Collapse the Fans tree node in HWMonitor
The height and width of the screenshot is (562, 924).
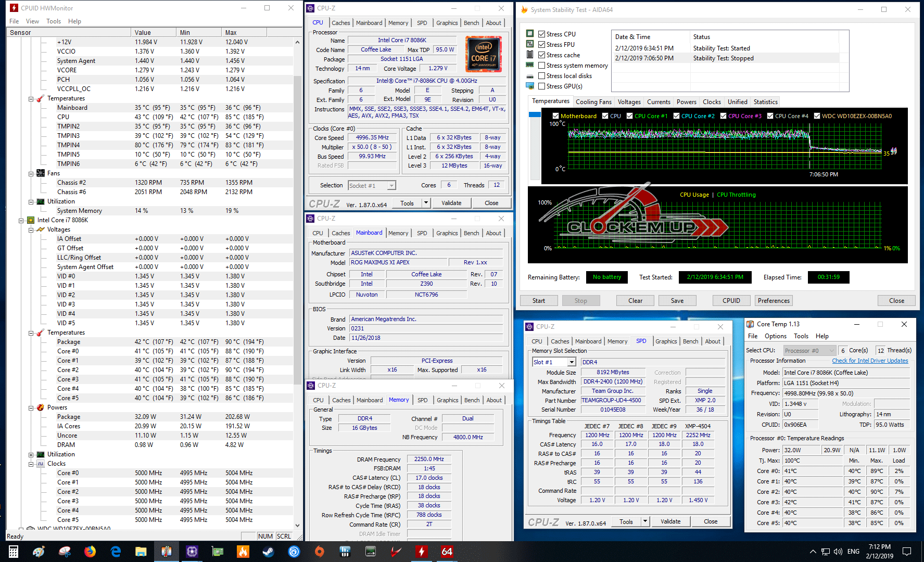pyautogui.click(x=31, y=173)
